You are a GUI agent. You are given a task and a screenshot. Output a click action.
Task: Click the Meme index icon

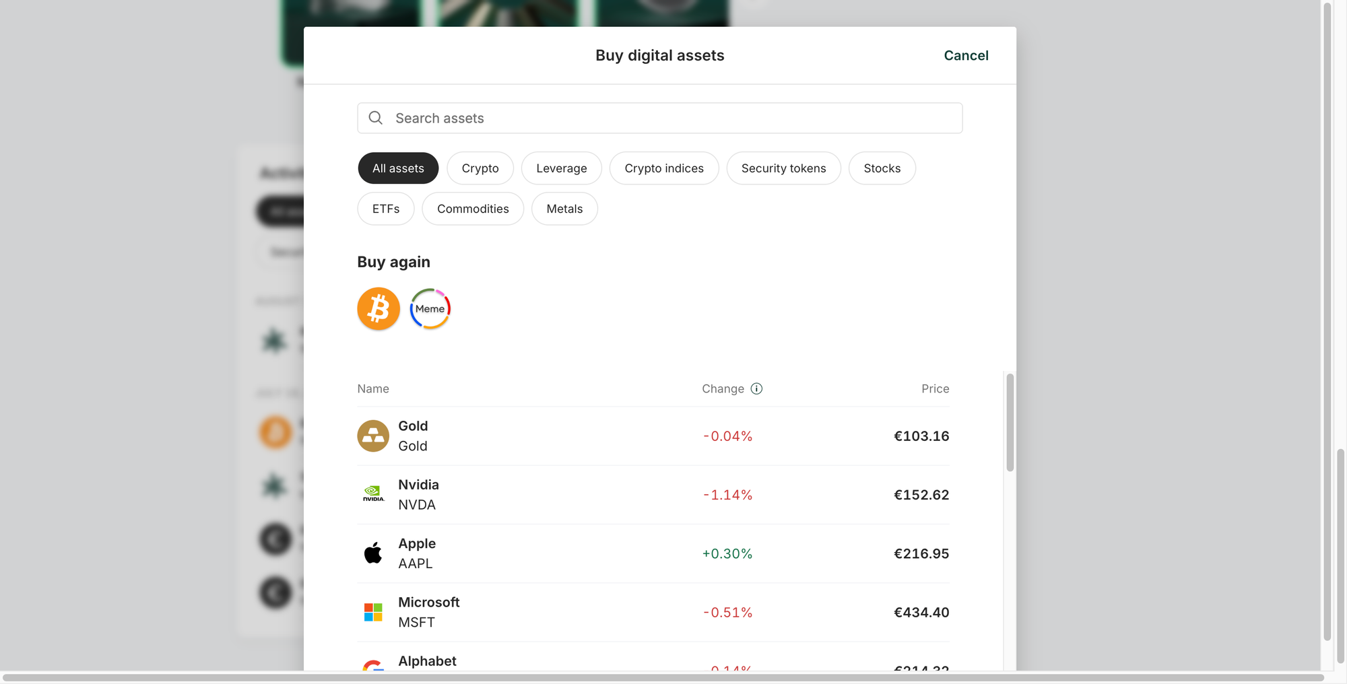click(430, 309)
